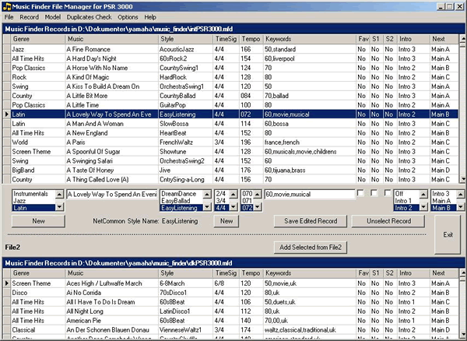Select Instrumentals in the genre list box
The width and height of the screenshot is (467, 341).
click(x=34, y=194)
